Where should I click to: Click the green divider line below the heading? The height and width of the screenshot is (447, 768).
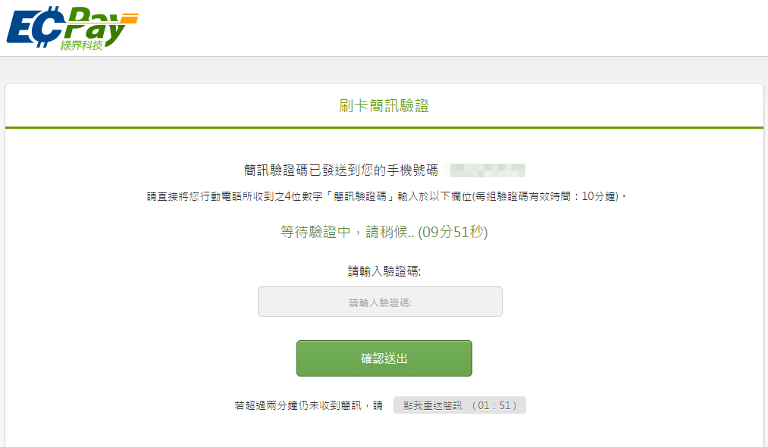(x=384, y=127)
